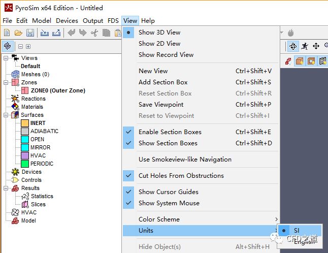The height and width of the screenshot is (253, 328).
Task: Select the Pan view cross-arrows tool
Action: [x=316, y=46]
